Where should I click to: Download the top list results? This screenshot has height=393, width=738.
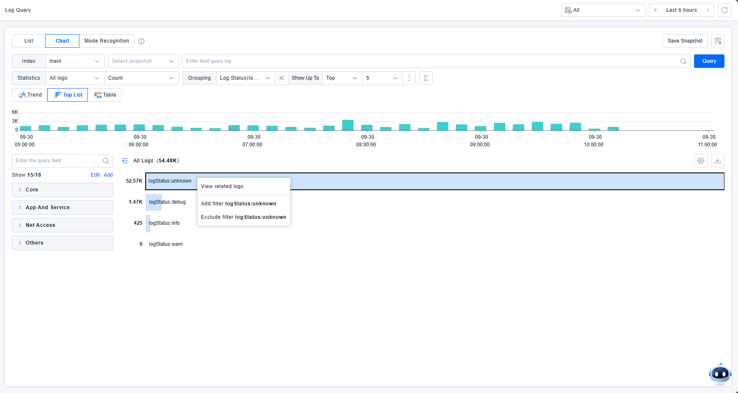coord(718,161)
